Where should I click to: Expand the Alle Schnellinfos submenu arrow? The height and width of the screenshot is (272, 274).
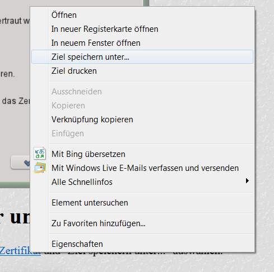tap(247, 181)
